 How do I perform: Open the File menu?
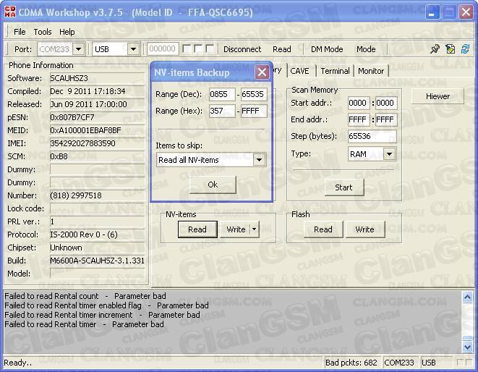coord(20,32)
